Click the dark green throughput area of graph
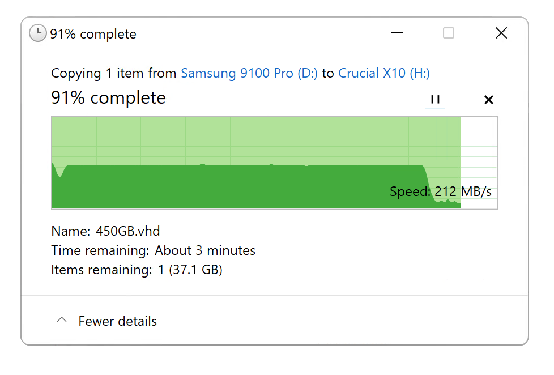This screenshot has width=554, height=375. [240, 186]
